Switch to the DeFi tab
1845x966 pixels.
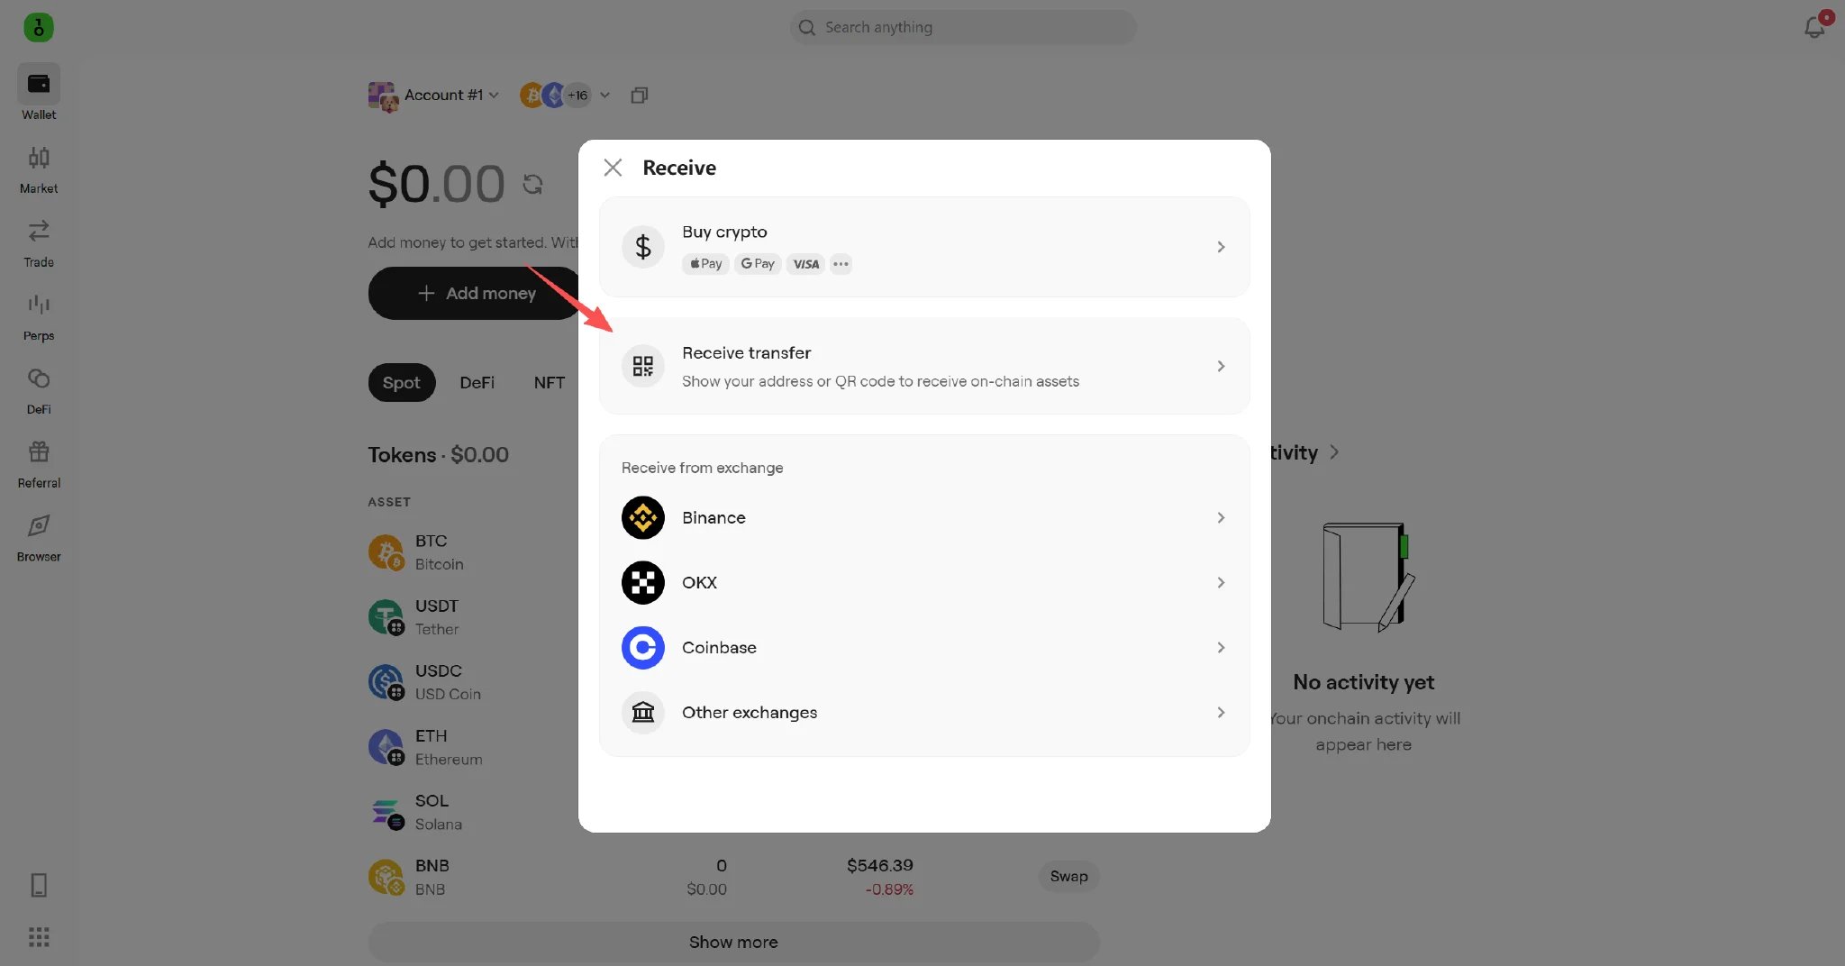[477, 383]
